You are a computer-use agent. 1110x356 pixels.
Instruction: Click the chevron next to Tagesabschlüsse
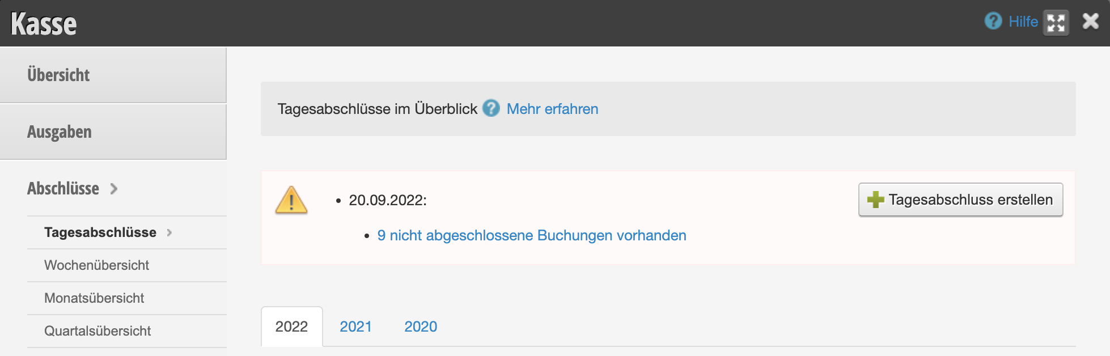[169, 232]
